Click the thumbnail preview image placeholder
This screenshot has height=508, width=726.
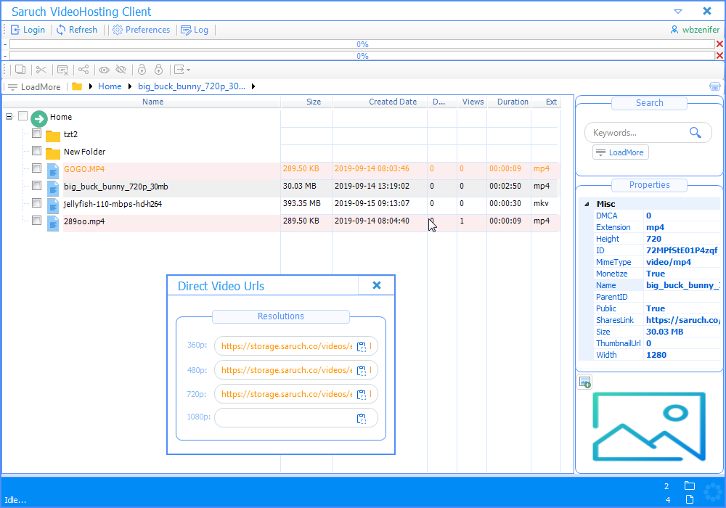649,427
